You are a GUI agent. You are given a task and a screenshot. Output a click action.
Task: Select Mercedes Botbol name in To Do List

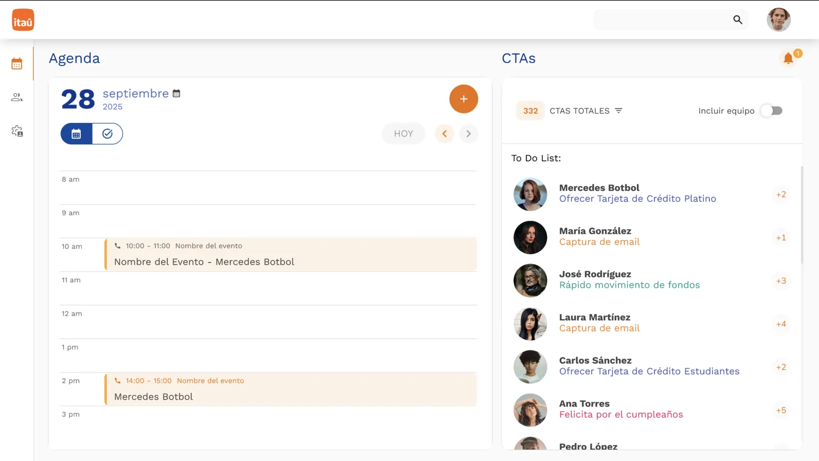click(599, 188)
